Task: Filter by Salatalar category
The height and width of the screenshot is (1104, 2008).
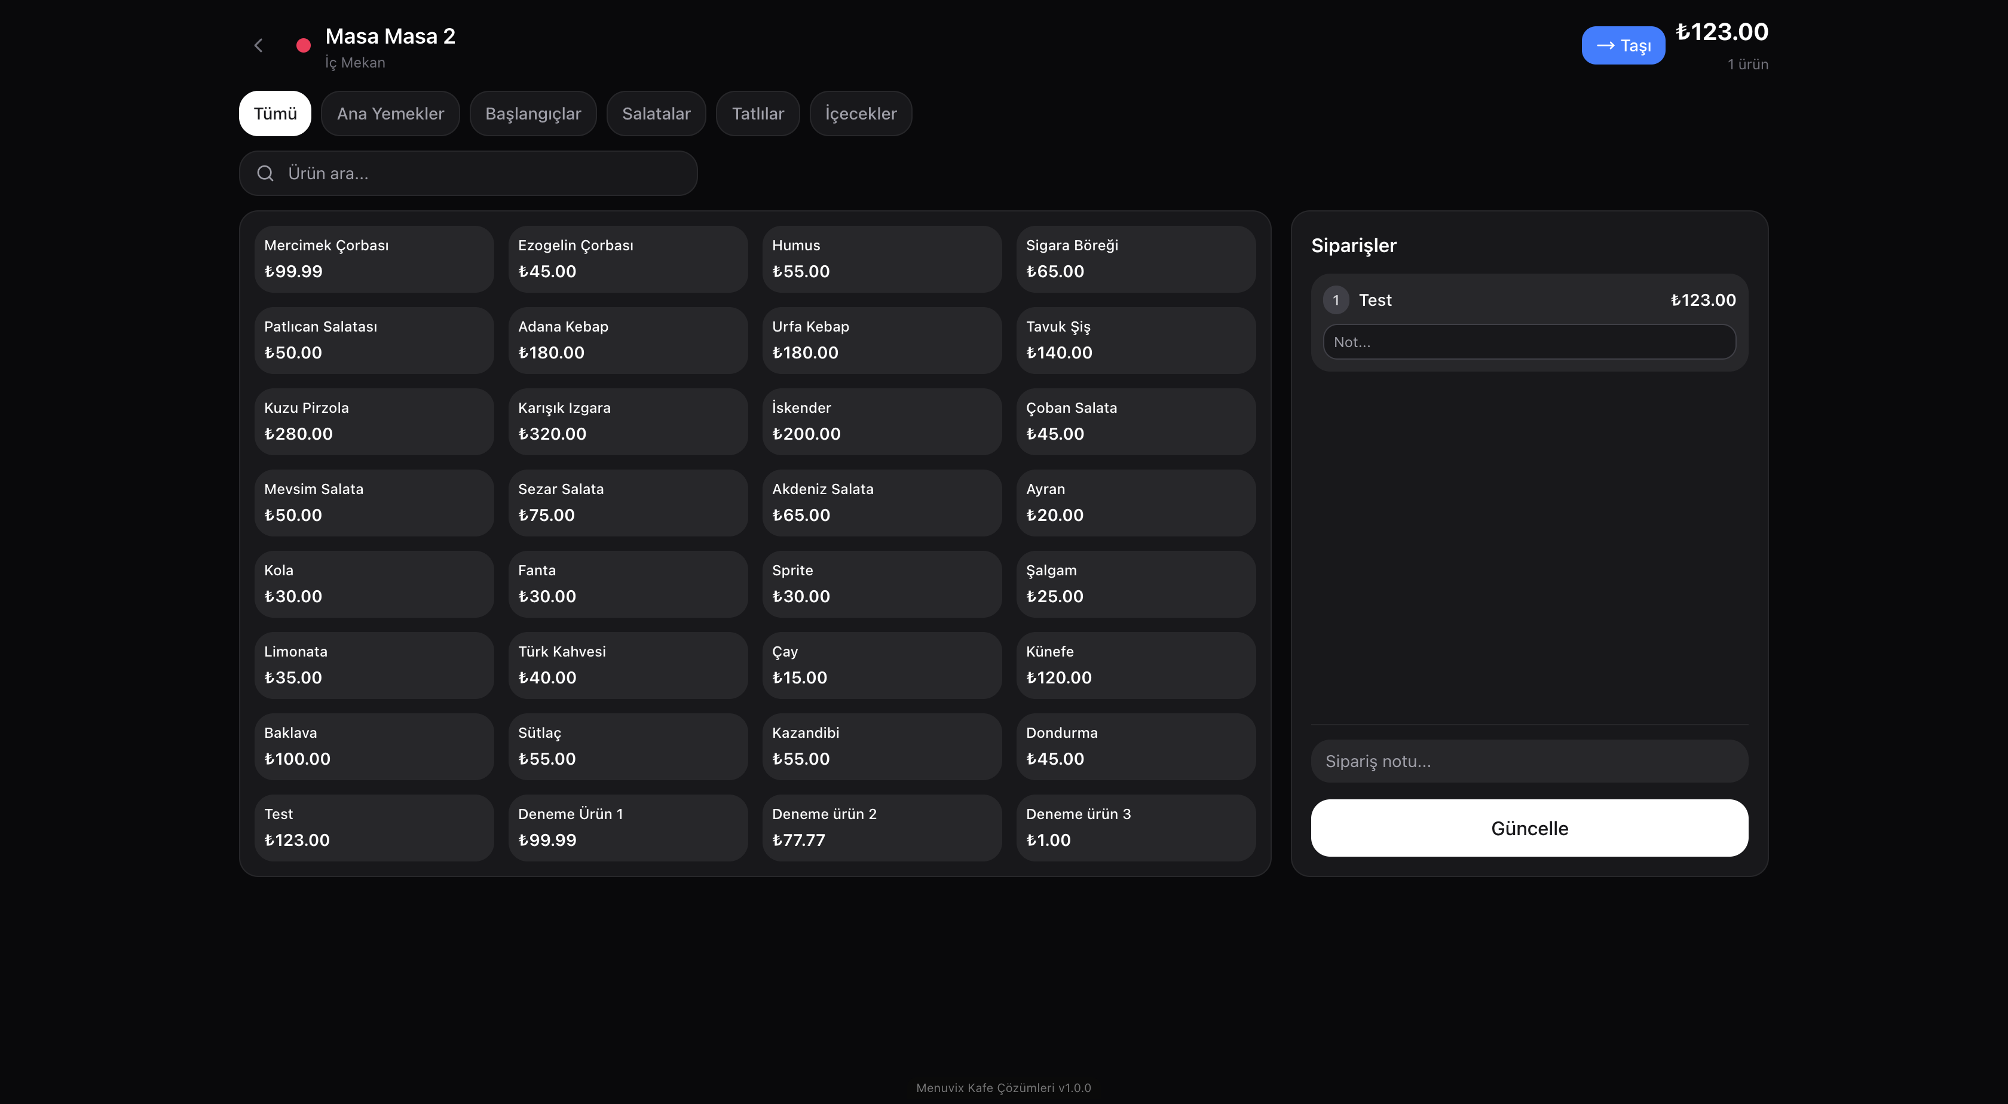Action: coord(656,114)
